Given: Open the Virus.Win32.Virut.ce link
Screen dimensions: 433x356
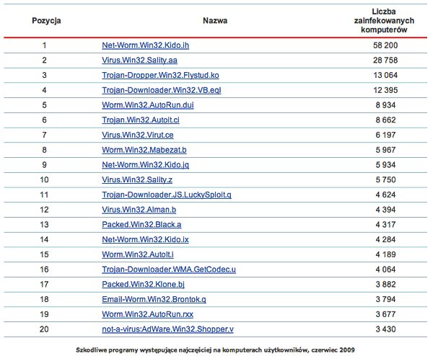Looking at the screenshot, I should 138,135.
